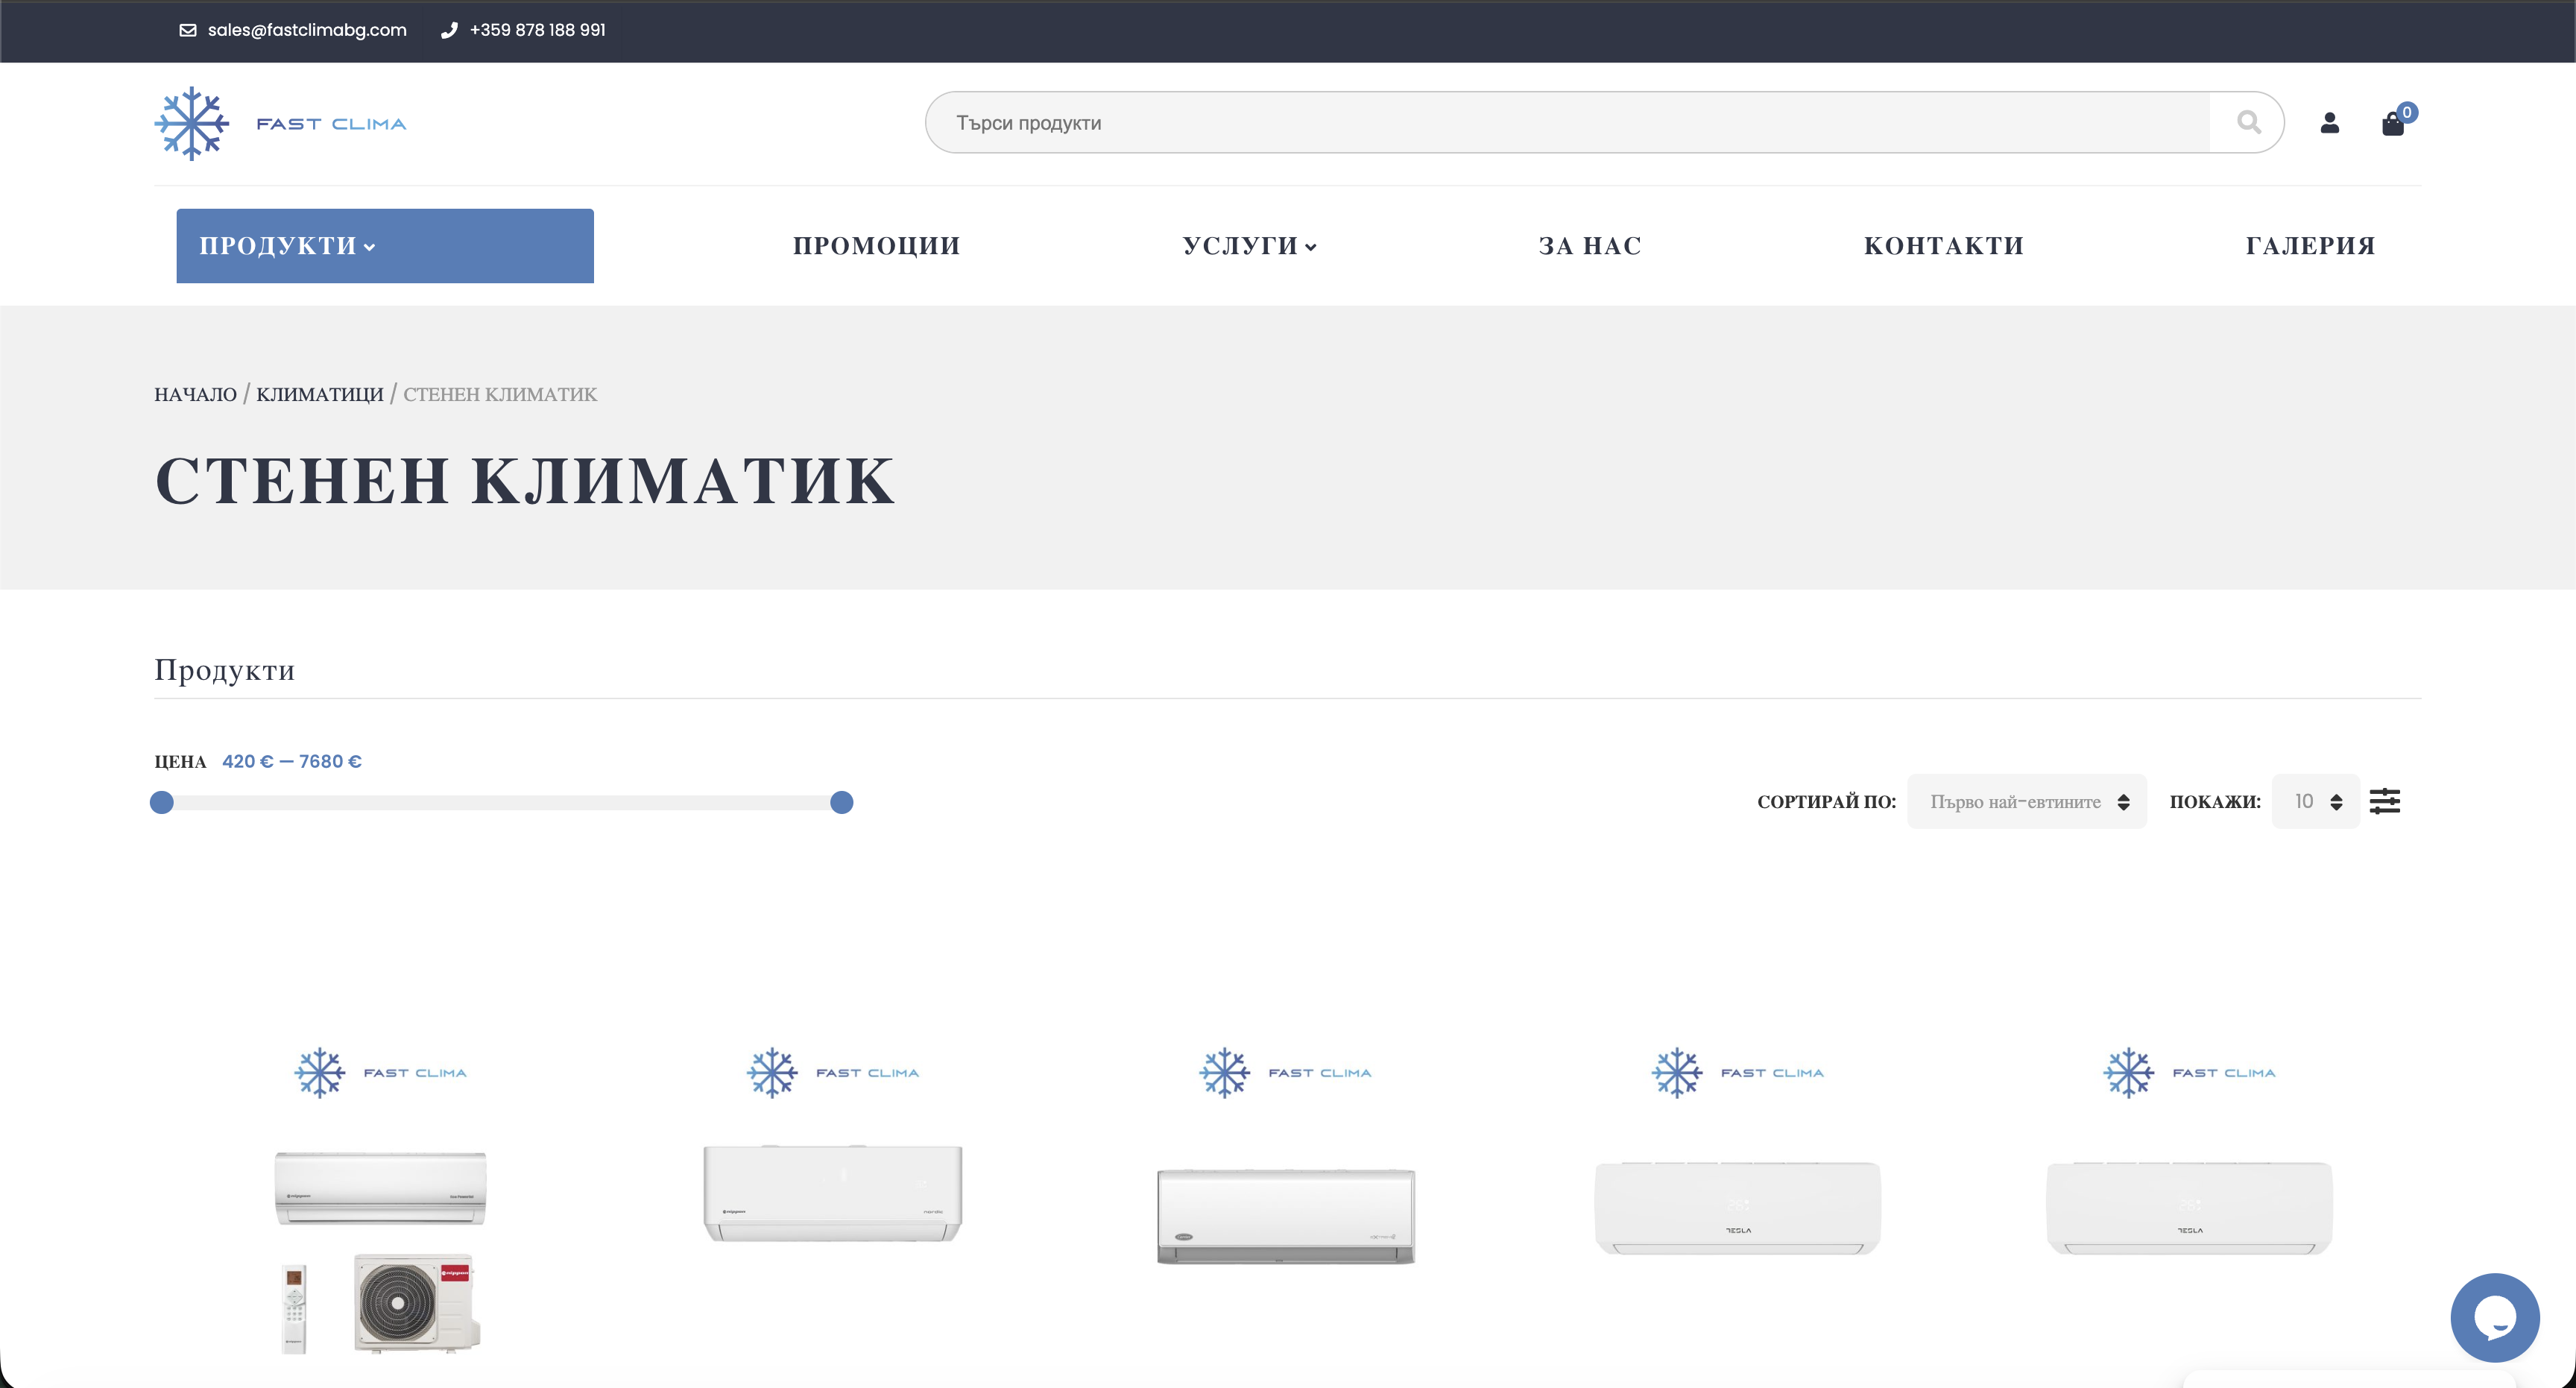Click the search magnifier icon
Screen dimensions: 2576x1388
pyautogui.click(x=2248, y=122)
